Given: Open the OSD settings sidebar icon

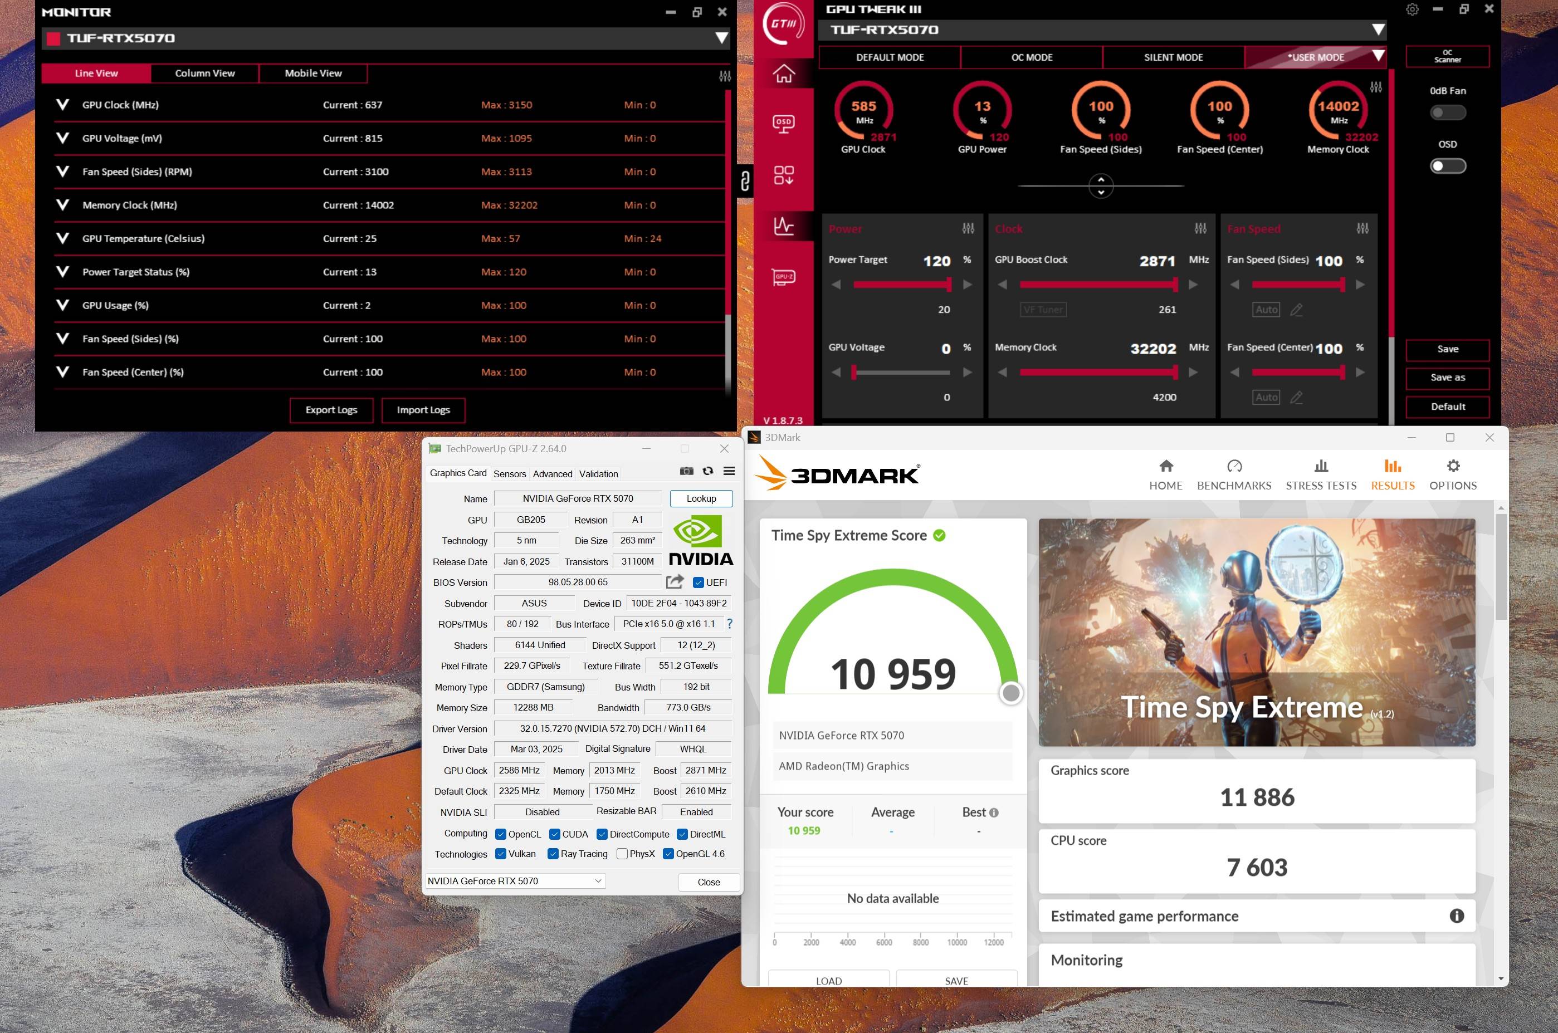Looking at the screenshot, I should click(x=783, y=124).
